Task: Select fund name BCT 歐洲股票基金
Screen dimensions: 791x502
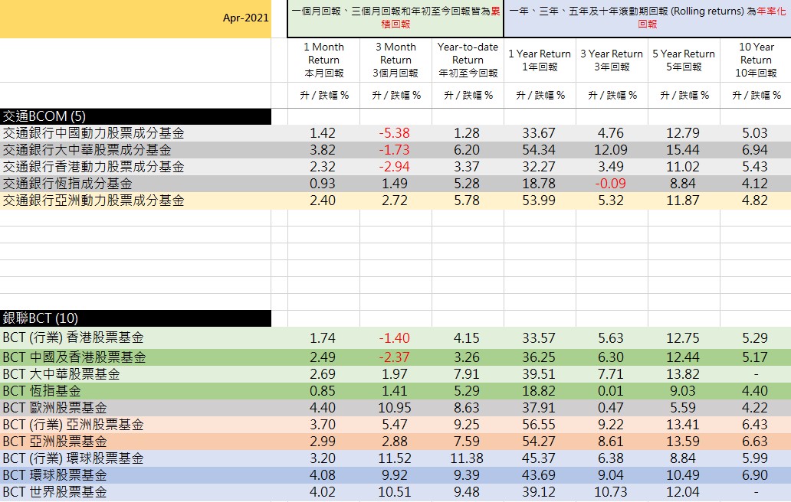Action: (54, 408)
